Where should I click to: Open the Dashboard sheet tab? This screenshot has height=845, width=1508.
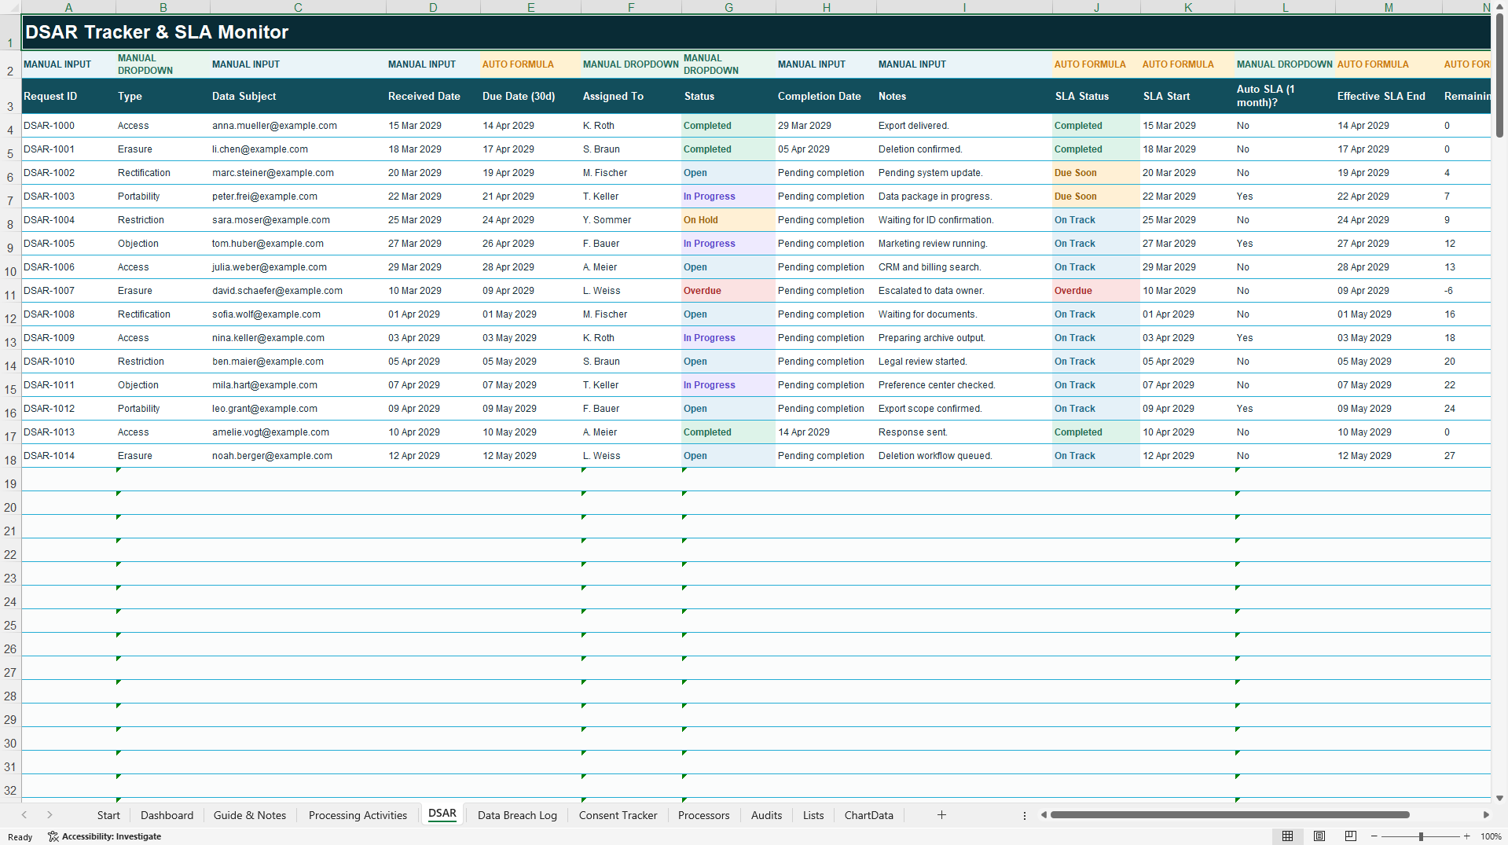pyautogui.click(x=167, y=815)
